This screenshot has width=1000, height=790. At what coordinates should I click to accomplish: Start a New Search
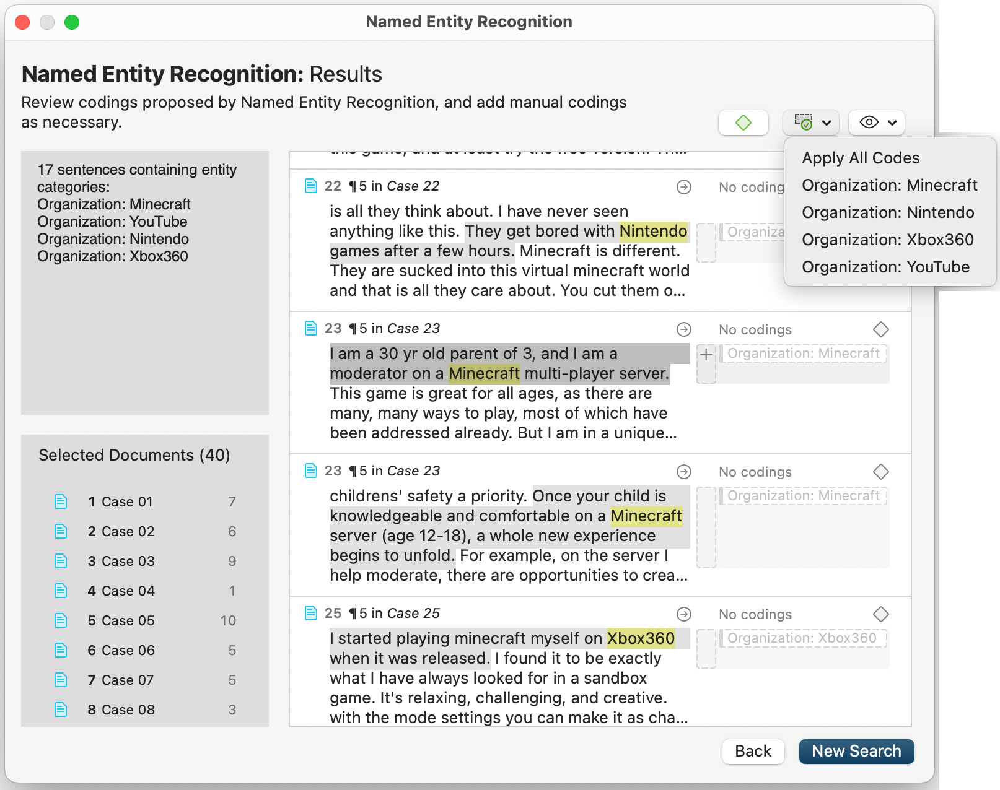pyautogui.click(x=856, y=751)
